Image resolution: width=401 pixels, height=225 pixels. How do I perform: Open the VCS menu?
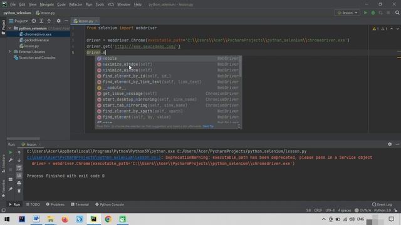pyautogui.click(x=111, y=4)
